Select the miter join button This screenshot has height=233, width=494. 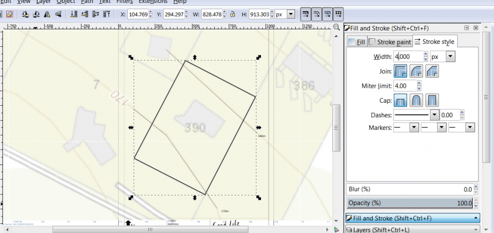coord(400,71)
